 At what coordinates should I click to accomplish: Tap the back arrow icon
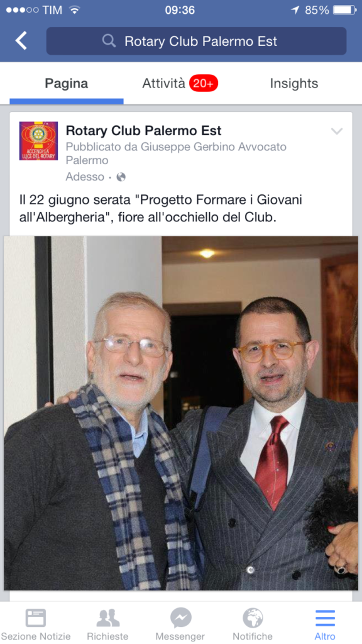pos(21,41)
